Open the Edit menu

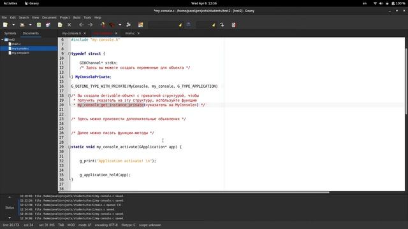click(x=13, y=17)
